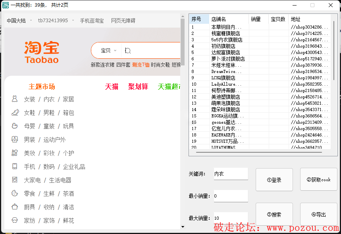Select the 主题市场 heading
Viewport: 341px width, 234px height.
click(42, 87)
